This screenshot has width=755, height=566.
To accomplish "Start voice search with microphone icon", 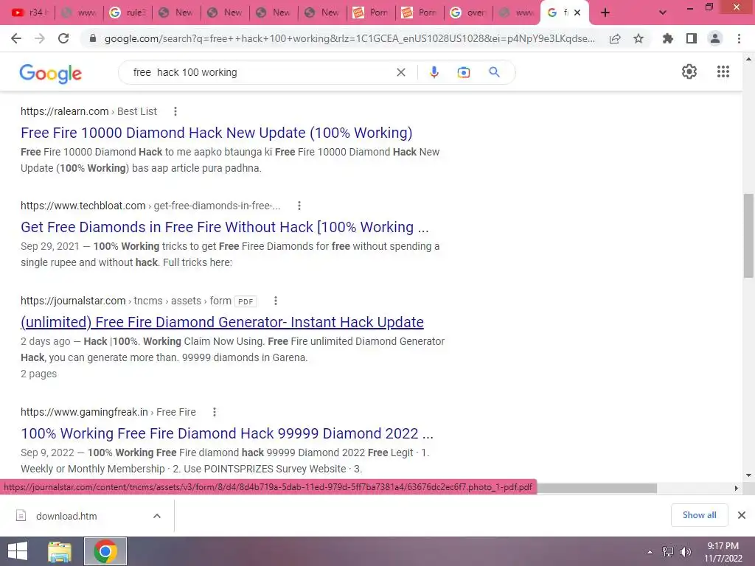I will click(434, 72).
